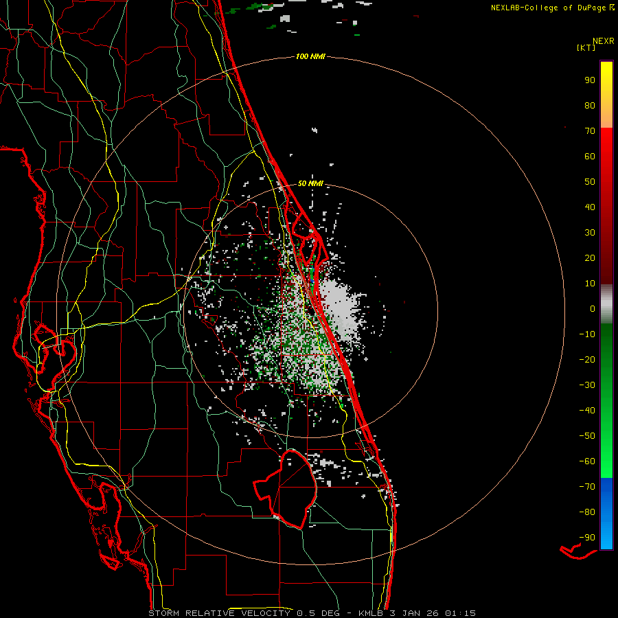
Task: Click the positive 40 scale value
Action: pos(590,207)
